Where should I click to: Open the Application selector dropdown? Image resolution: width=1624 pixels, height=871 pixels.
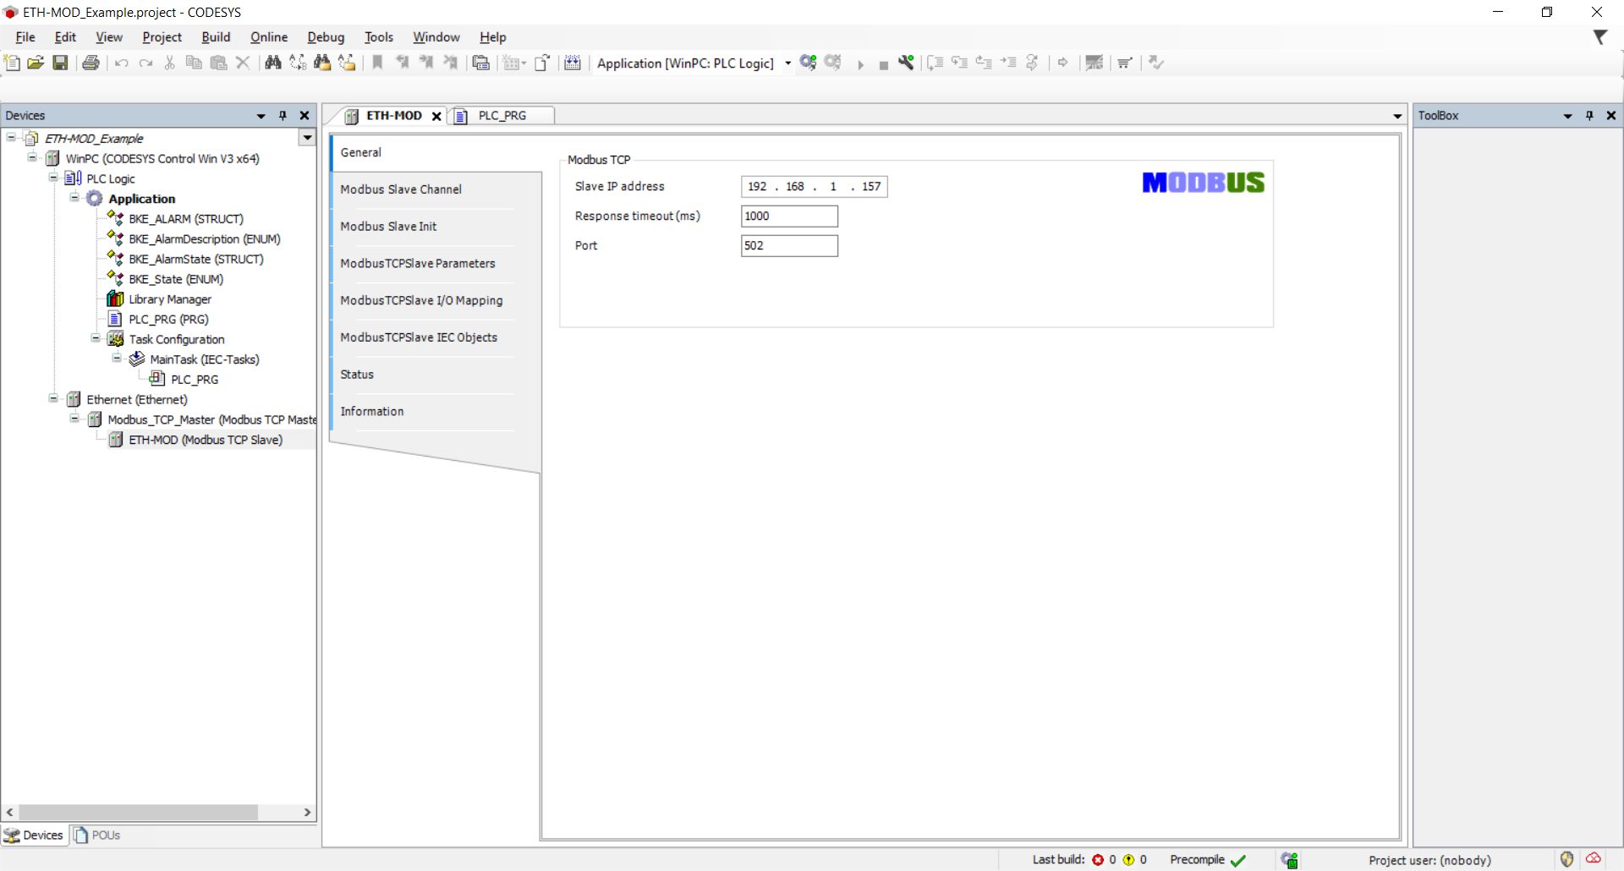[787, 63]
